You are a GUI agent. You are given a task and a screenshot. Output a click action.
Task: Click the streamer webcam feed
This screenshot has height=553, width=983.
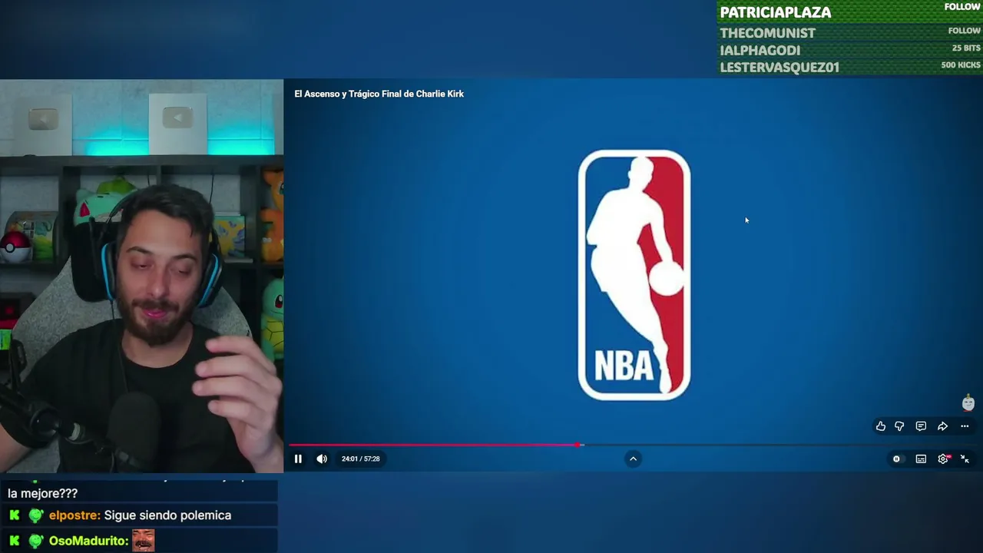click(x=141, y=276)
